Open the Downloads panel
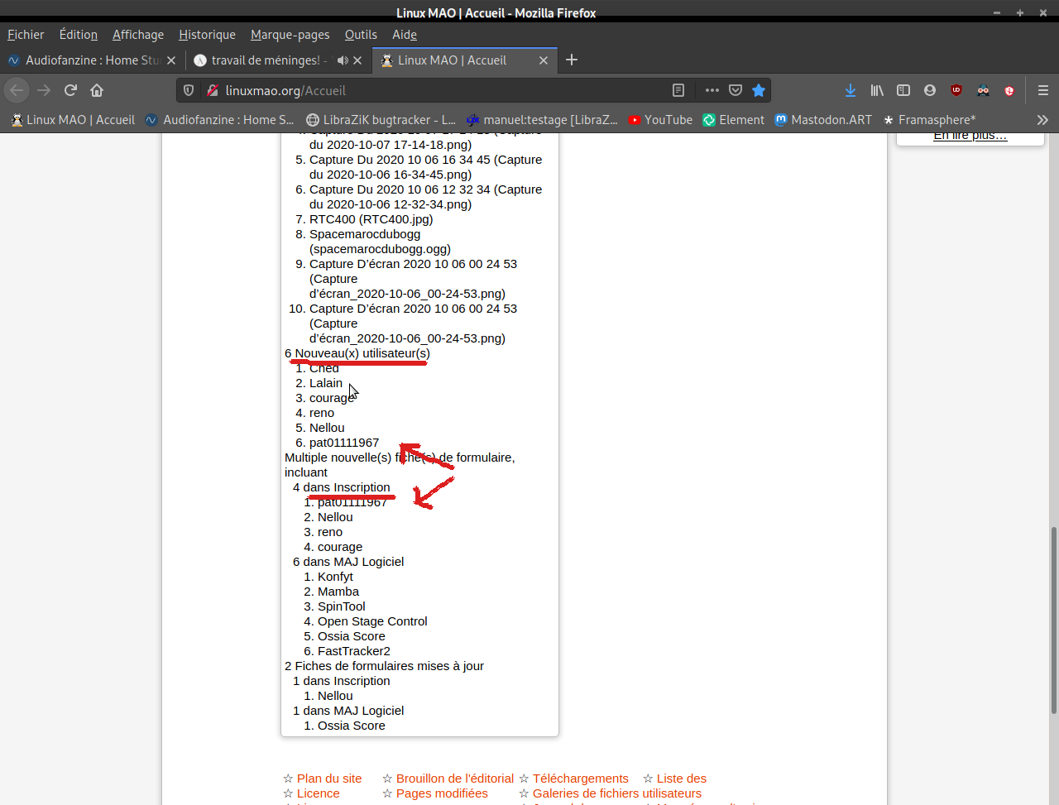This screenshot has width=1059, height=805. point(850,90)
